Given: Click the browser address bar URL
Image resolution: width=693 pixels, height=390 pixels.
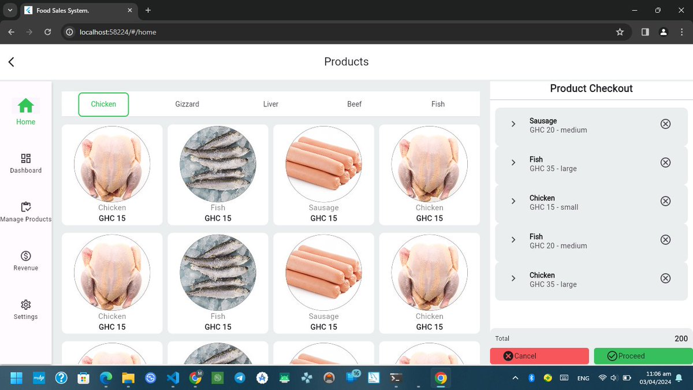Looking at the screenshot, I should coord(118,32).
